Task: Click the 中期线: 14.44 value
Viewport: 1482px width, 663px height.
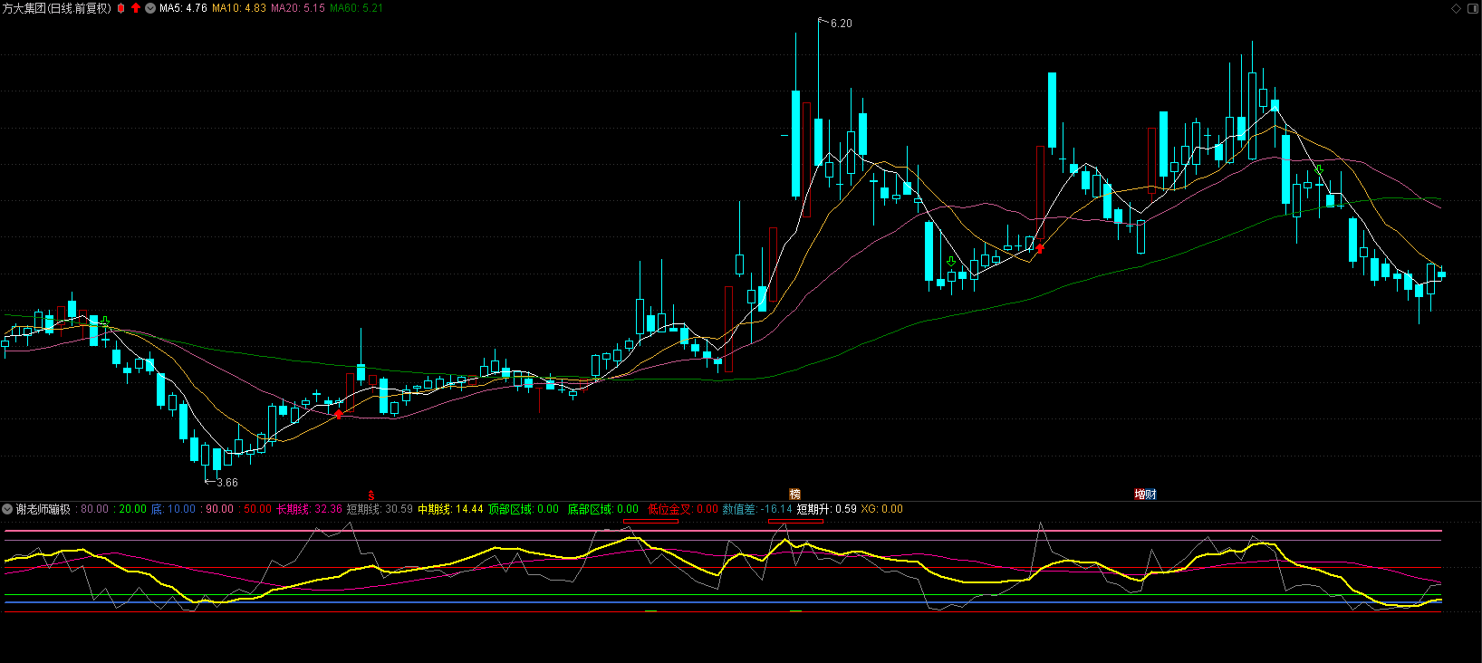Action: tap(450, 509)
